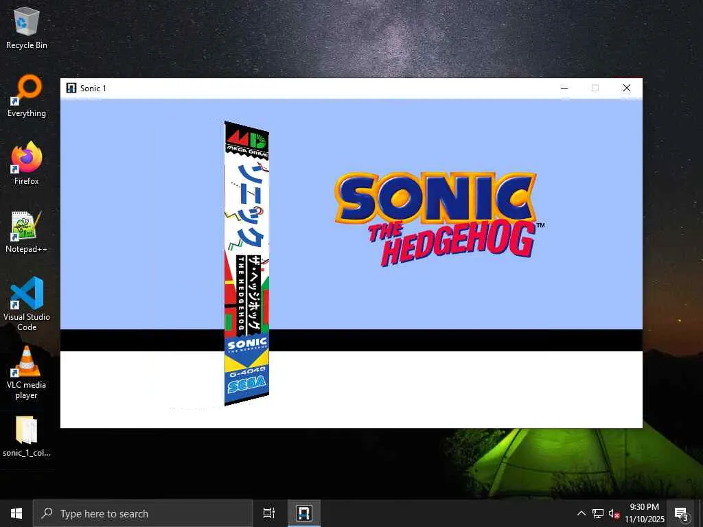
Task: Show hidden system tray icons
Action: [x=581, y=513]
